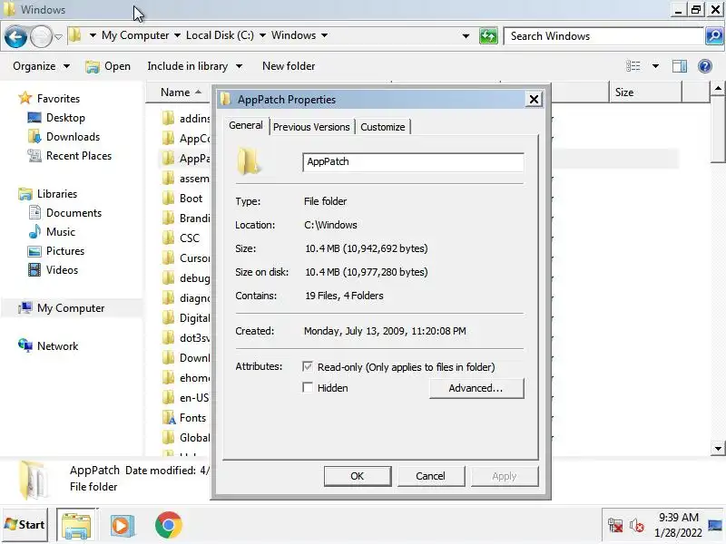726x544 pixels.
Task: Click the Advanced... attributes button
Action: [476, 388]
